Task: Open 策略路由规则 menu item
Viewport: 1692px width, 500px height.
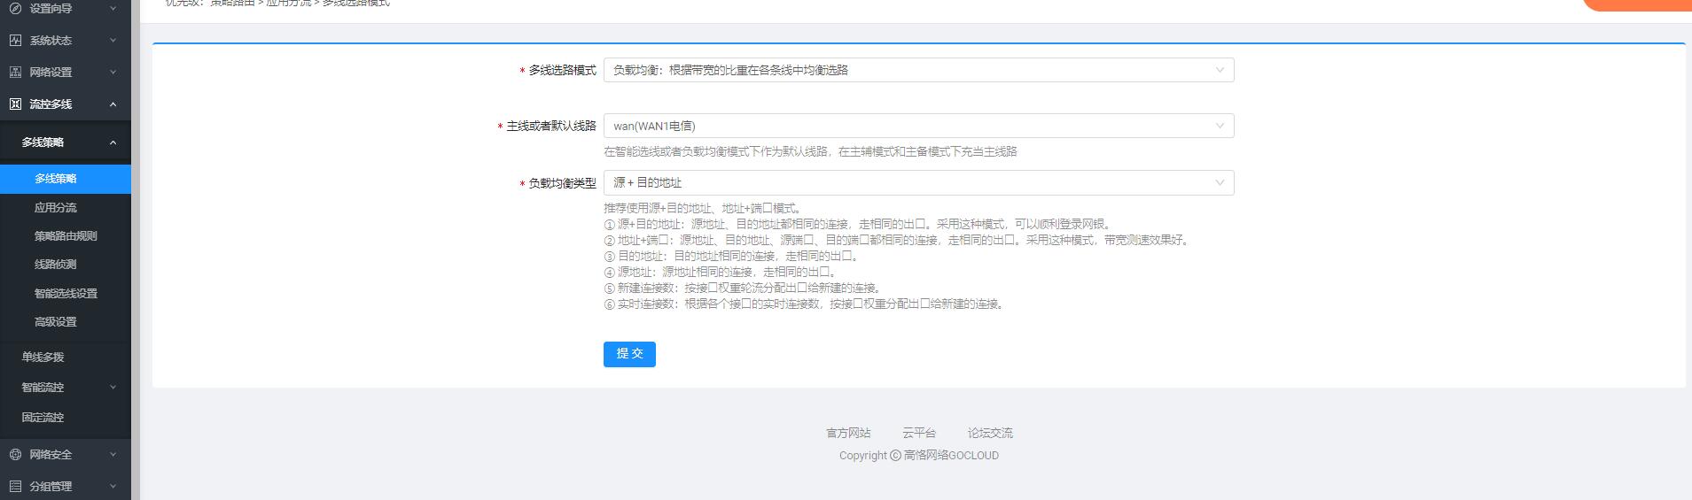Action: 66,236
